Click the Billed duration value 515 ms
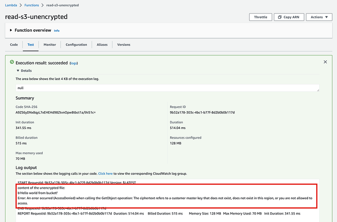This screenshot has width=337, height=222. 21,143
